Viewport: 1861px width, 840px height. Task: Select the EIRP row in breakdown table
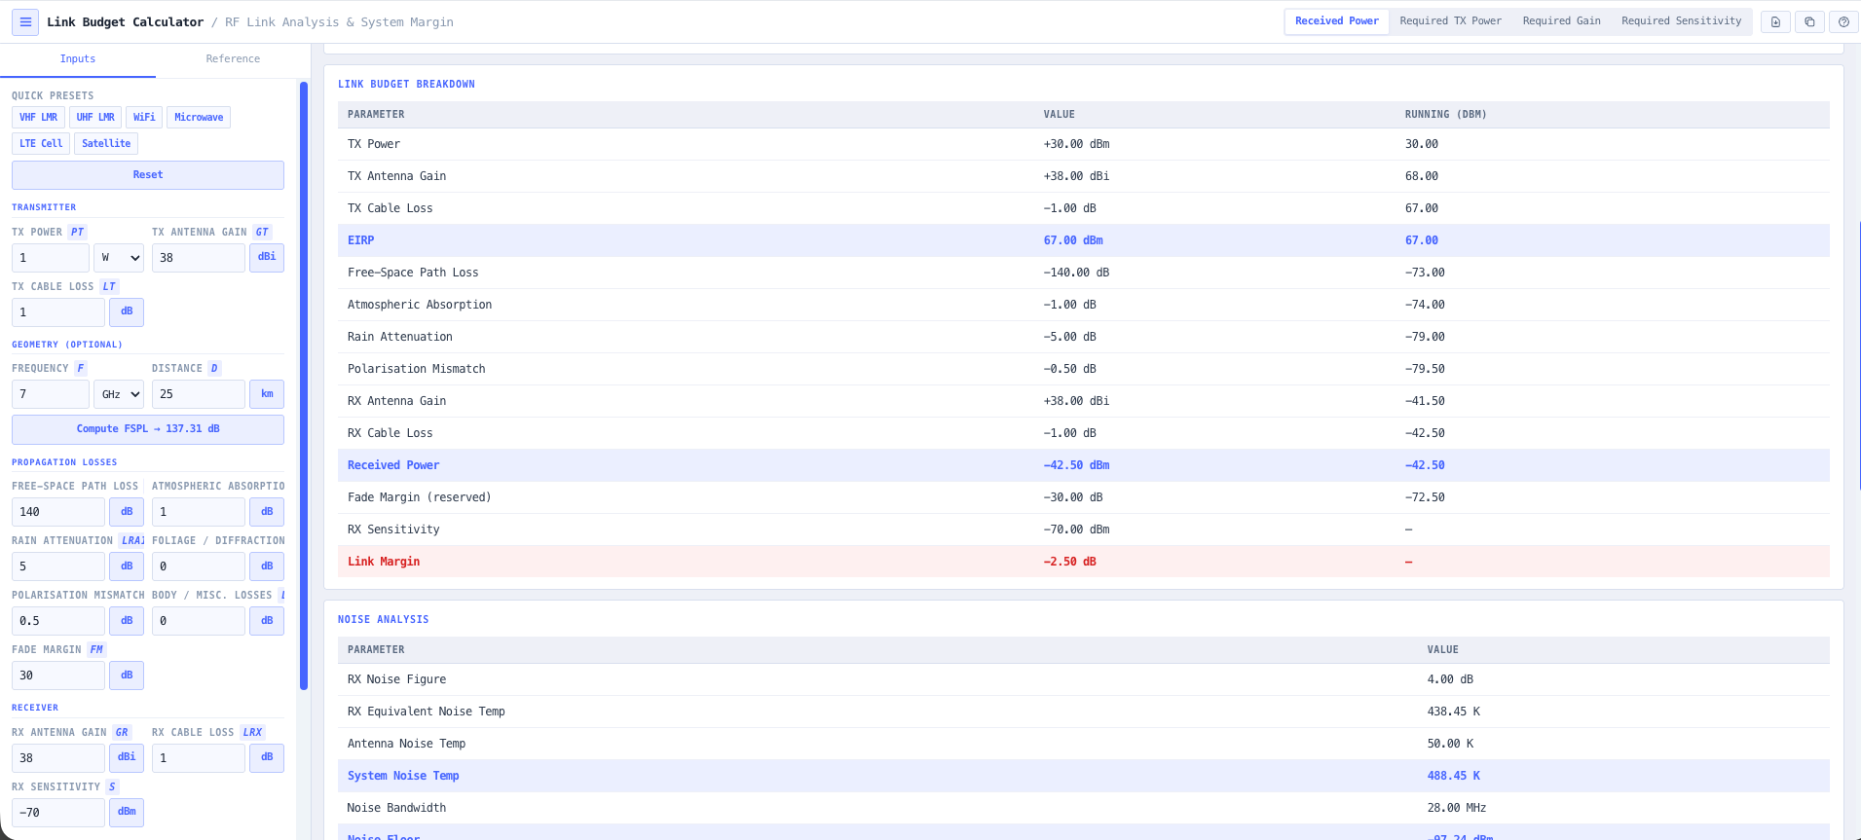[x=1083, y=240]
